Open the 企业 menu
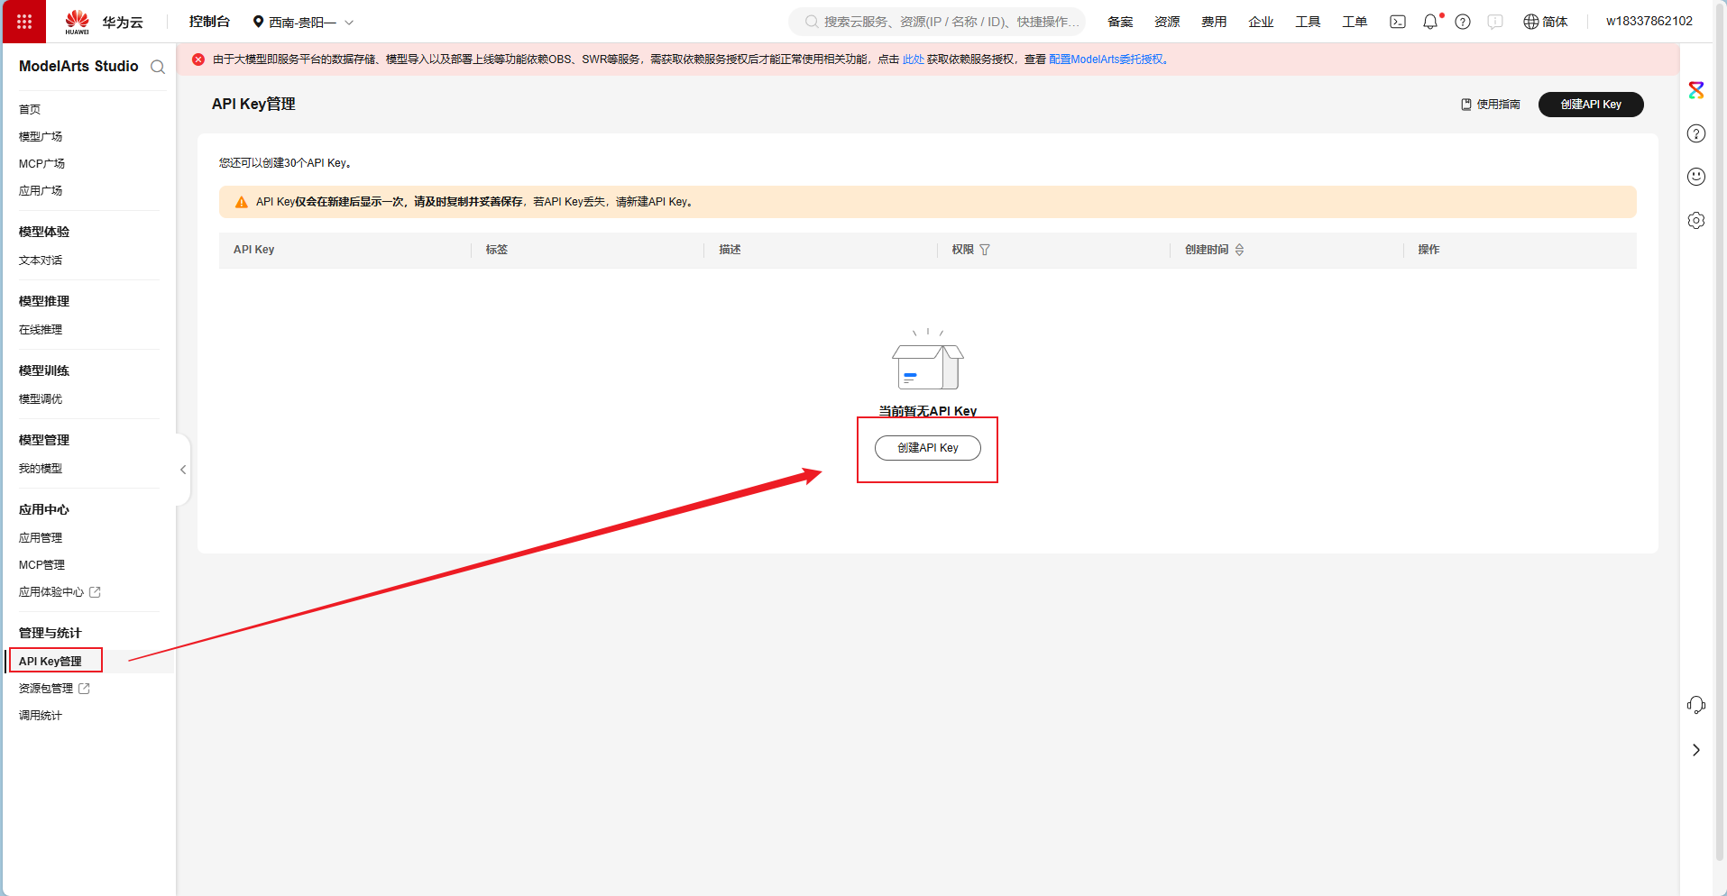The image size is (1727, 896). point(1261,22)
